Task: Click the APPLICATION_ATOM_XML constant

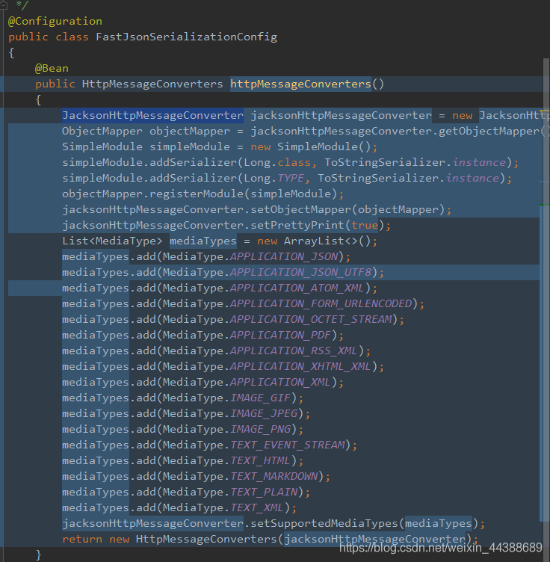Action: [297, 288]
